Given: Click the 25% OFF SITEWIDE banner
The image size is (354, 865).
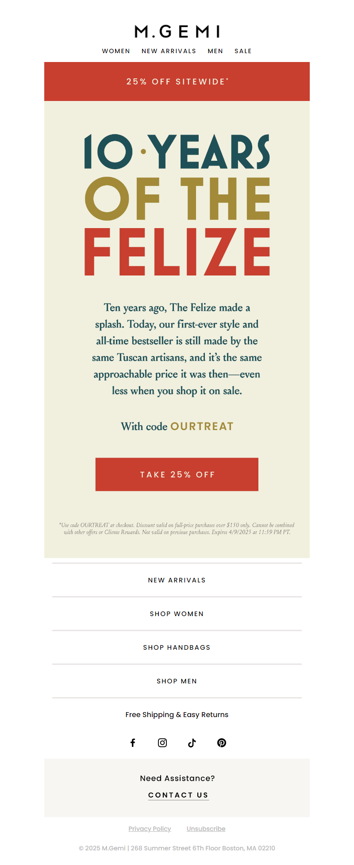Looking at the screenshot, I should [177, 81].
